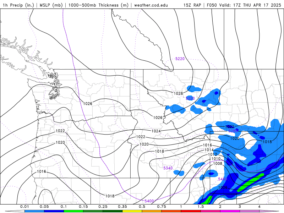Viewport: 284px width, 213px height.
Task: Click the purple 5340 thickness label
Action: coord(168,168)
